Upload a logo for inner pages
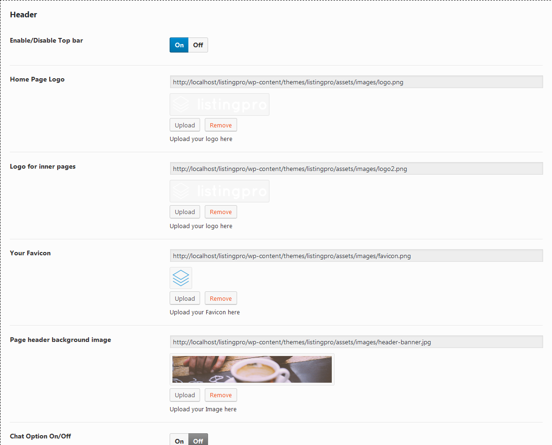This screenshot has height=445, width=552. tap(185, 212)
